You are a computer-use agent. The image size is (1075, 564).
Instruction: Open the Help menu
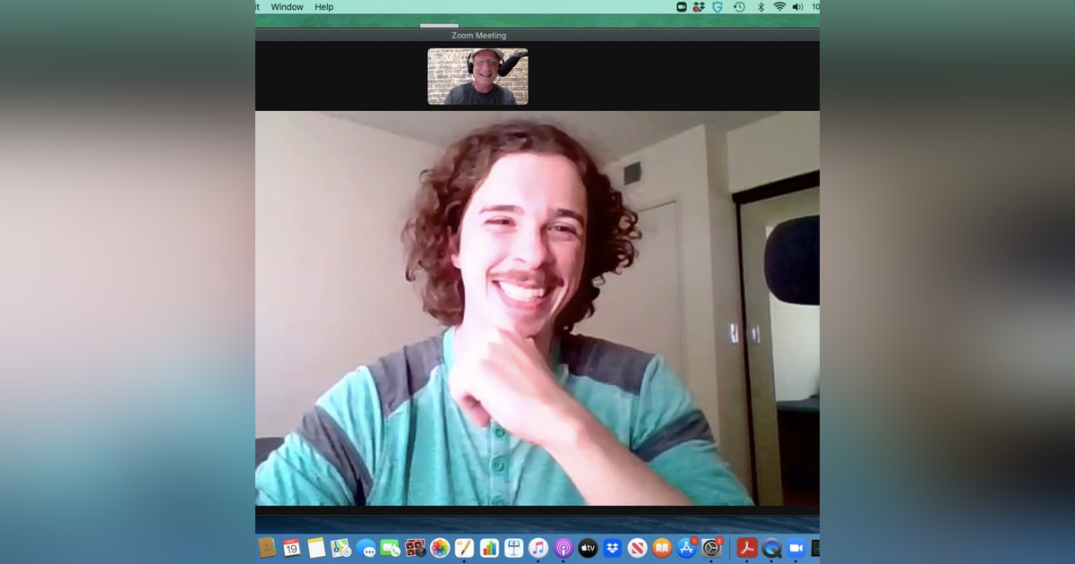pyautogui.click(x=323, y=7)
